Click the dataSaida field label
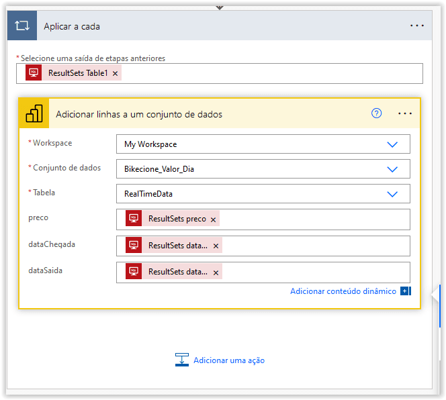The width and height of the screenshot is (446, 400). coord(45,270)
